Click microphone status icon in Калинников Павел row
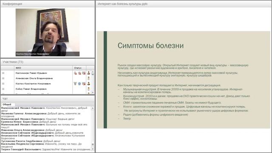 tap(75, 73)
